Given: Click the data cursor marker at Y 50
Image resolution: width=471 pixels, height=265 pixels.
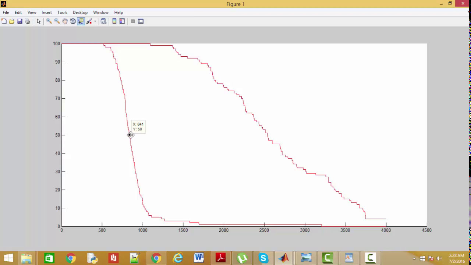Looking at the screenshot, I should pos(131,135).
